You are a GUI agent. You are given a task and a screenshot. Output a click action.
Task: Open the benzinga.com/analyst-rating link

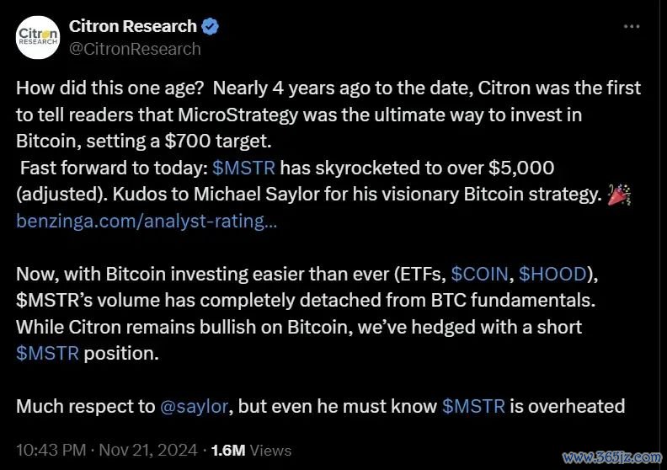point(147,222)
